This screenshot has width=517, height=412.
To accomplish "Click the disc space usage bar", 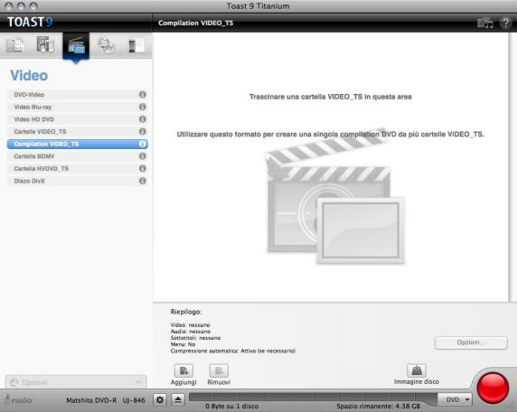I will coord(314,397).
